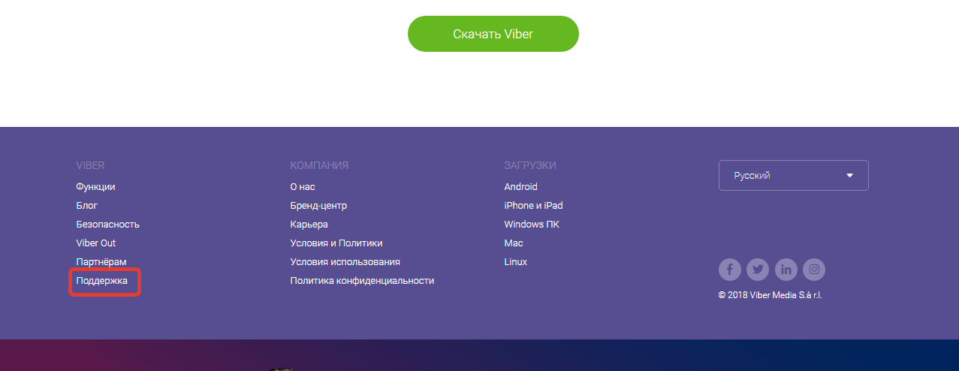Click the Безопасность footer link
The width and height of the screenshot is (959, 371).
coord(107,225)
